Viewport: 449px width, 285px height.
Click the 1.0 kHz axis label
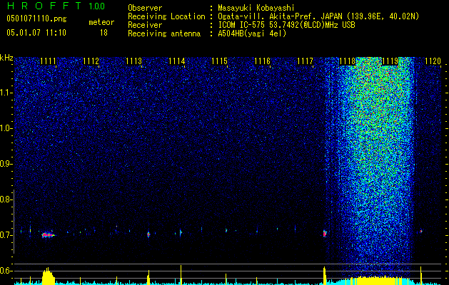(x=5, y=129)
